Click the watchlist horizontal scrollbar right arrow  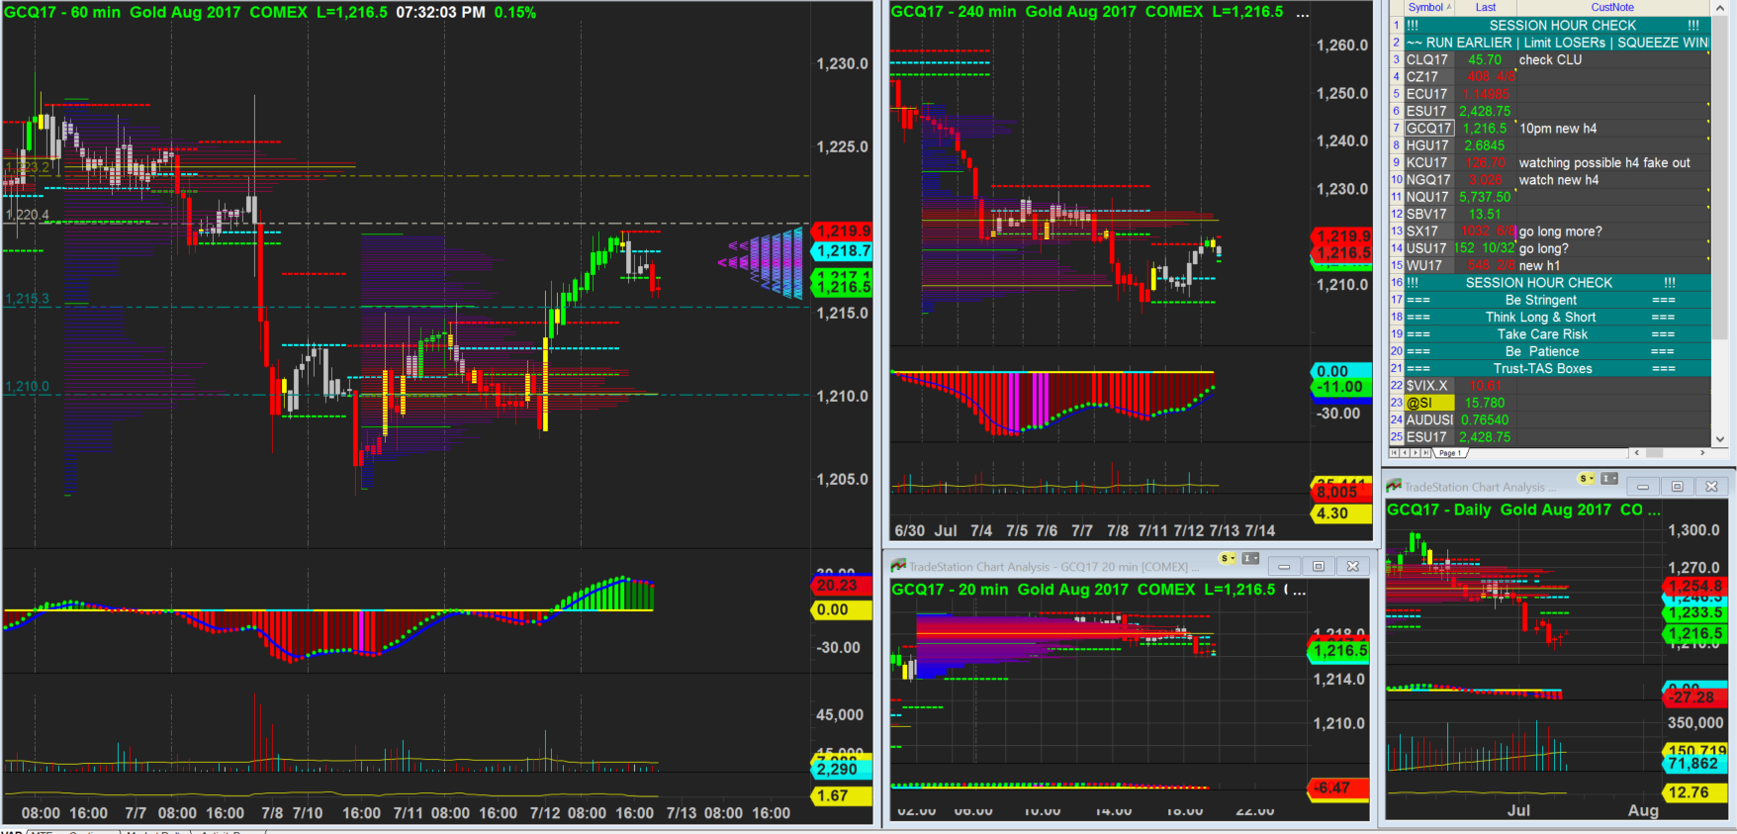1702,453
